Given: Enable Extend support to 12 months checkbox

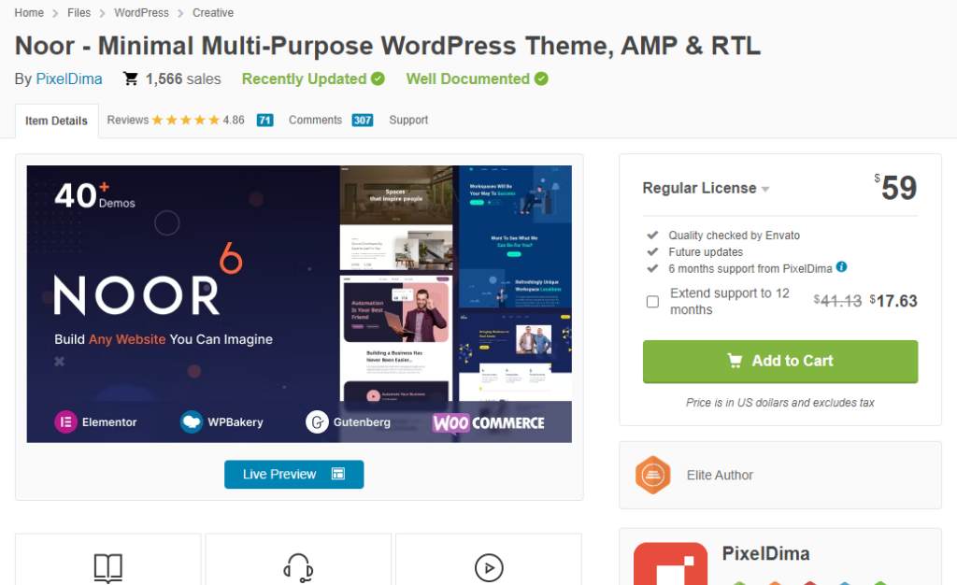Looking at the screenshot, I should [652, 301].
